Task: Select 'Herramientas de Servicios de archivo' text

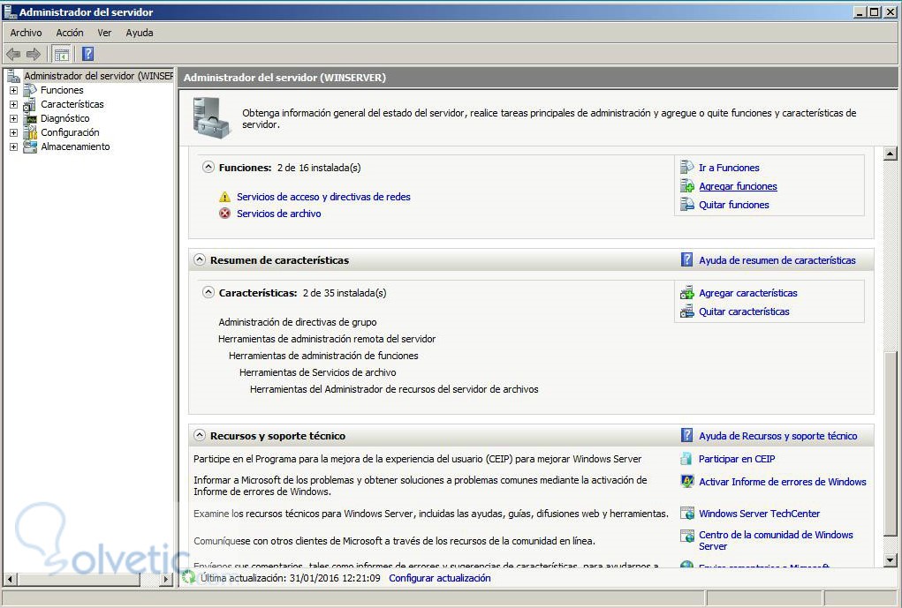Action: (x=317, y=372)
